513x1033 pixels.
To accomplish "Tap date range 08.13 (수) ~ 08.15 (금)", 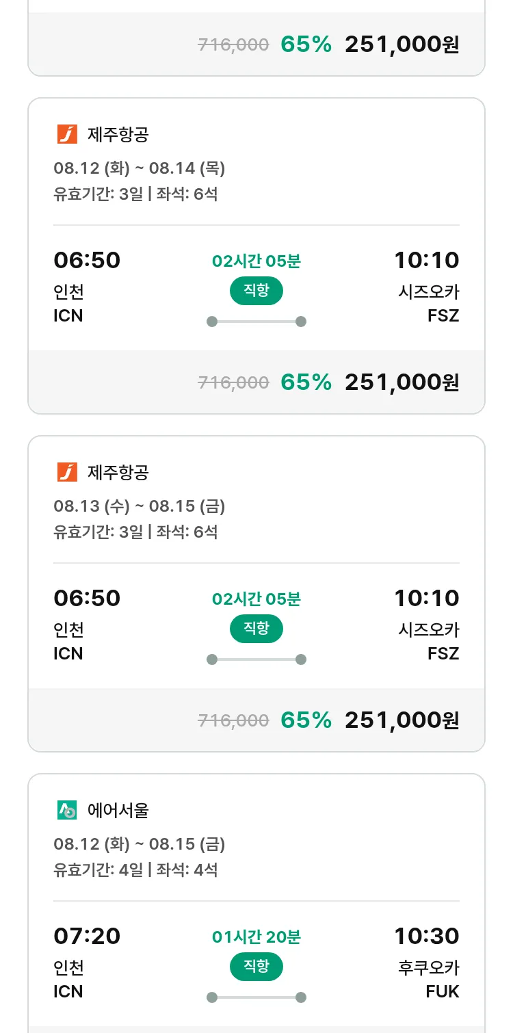I will tap(140, 506).
